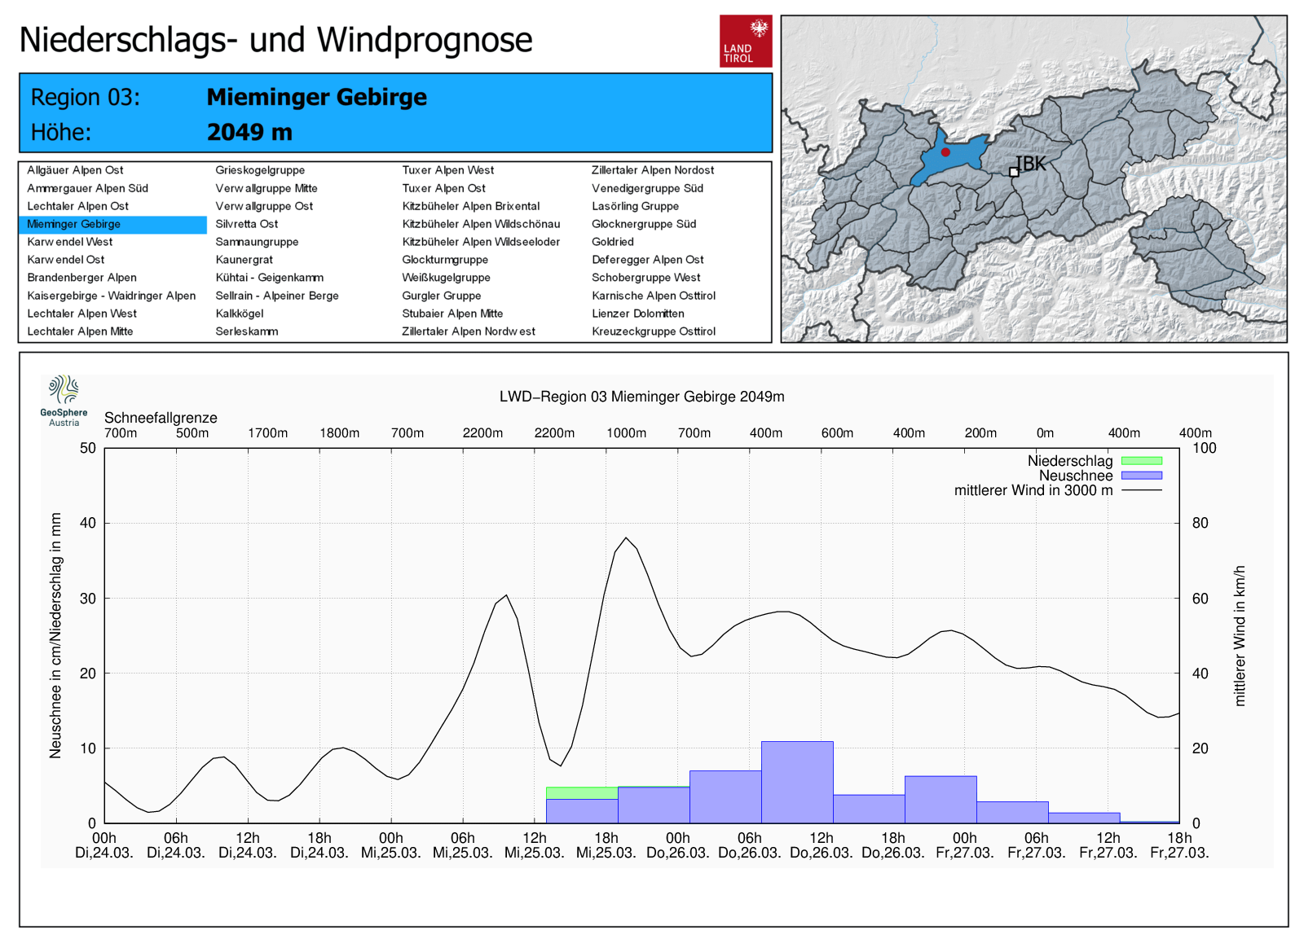Open region Ammergauer Alpen Süd

point(87,188)
